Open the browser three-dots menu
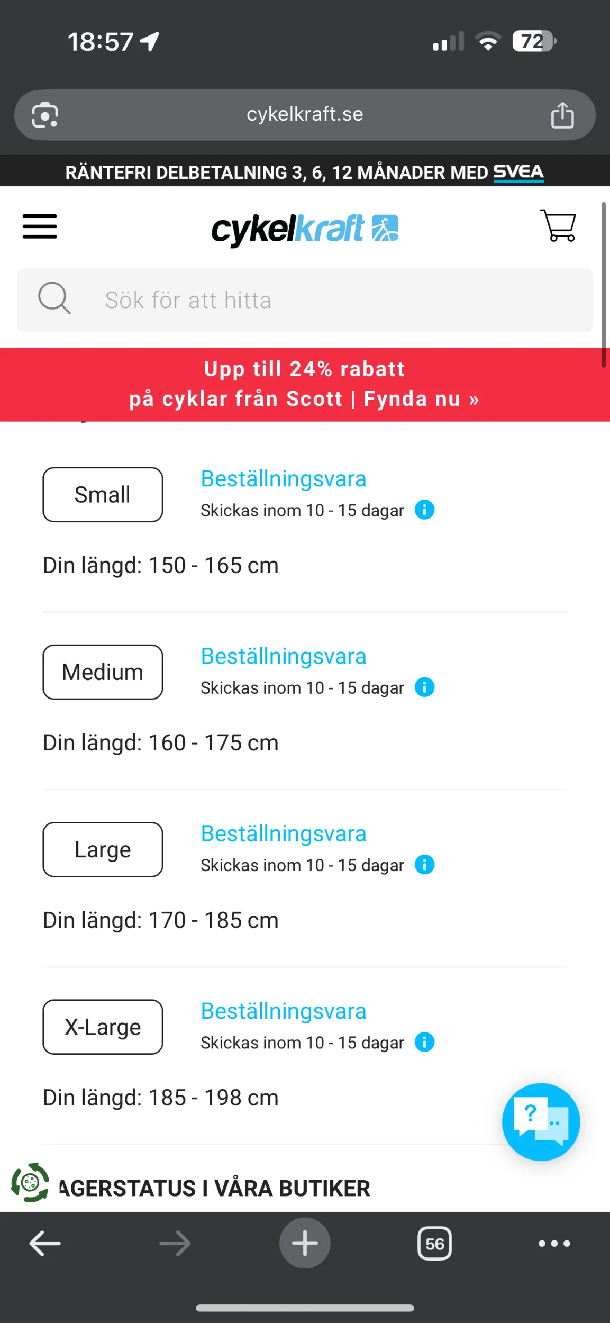Screen dimensions: 610x1323 [554, 1243]
